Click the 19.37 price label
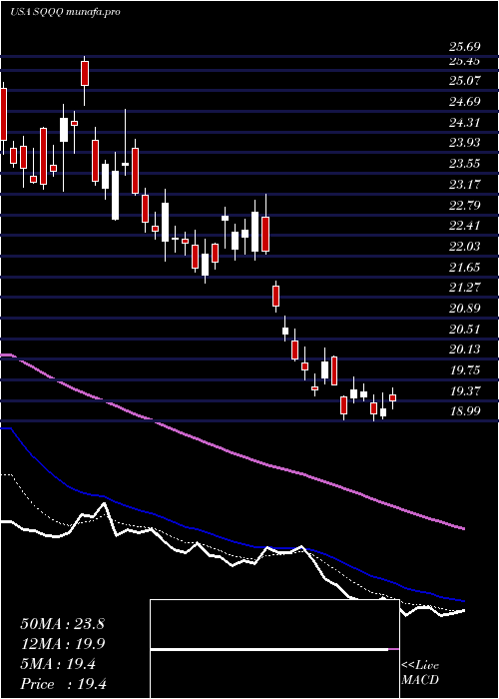This screenshot has height=699, width=499. tap(464, 391)
